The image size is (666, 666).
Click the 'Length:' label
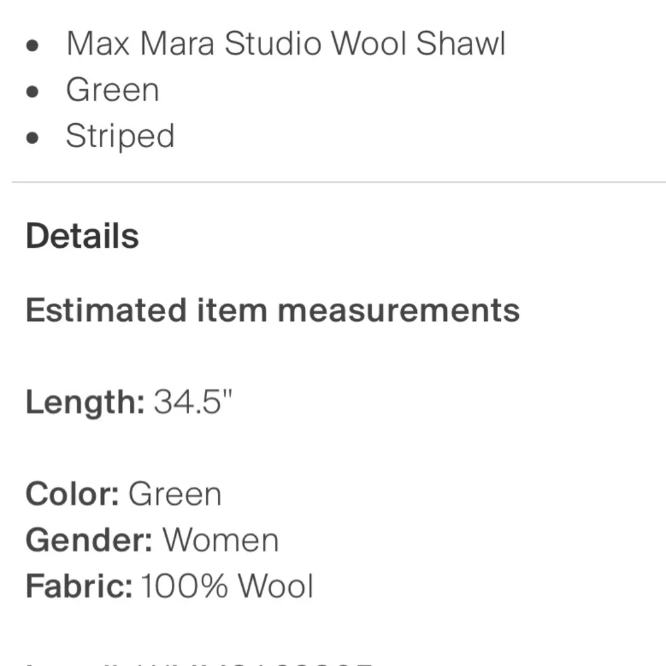click(x=85, y=402)
